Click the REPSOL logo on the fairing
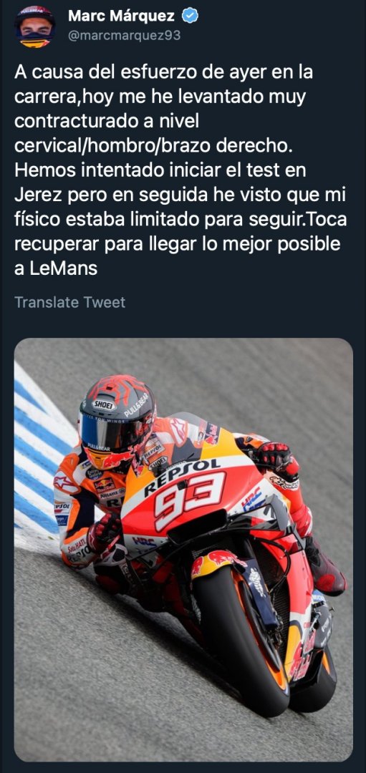The image size is (366, 773). coord(181,476)
